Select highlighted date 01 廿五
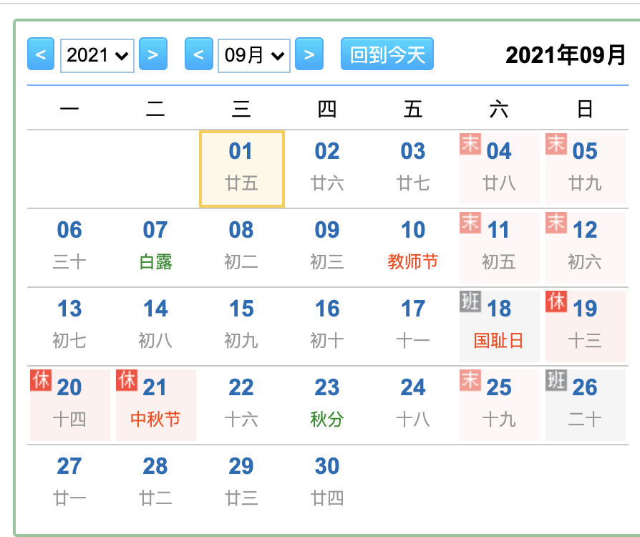The width and height of the screenshot is (640, 537). (242, 169)
